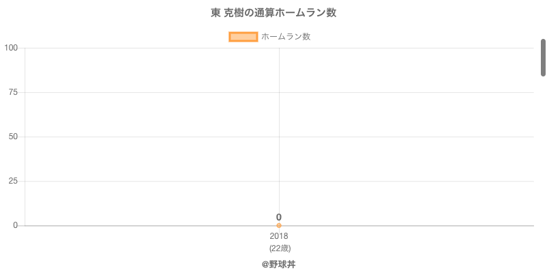
Task: Click the (22歳) age label
Action: click(280, 248)
